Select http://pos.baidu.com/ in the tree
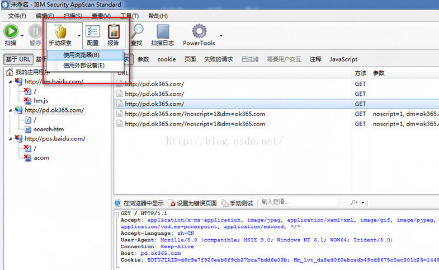The width and height of the screenshot is (439, 270). 55,138
